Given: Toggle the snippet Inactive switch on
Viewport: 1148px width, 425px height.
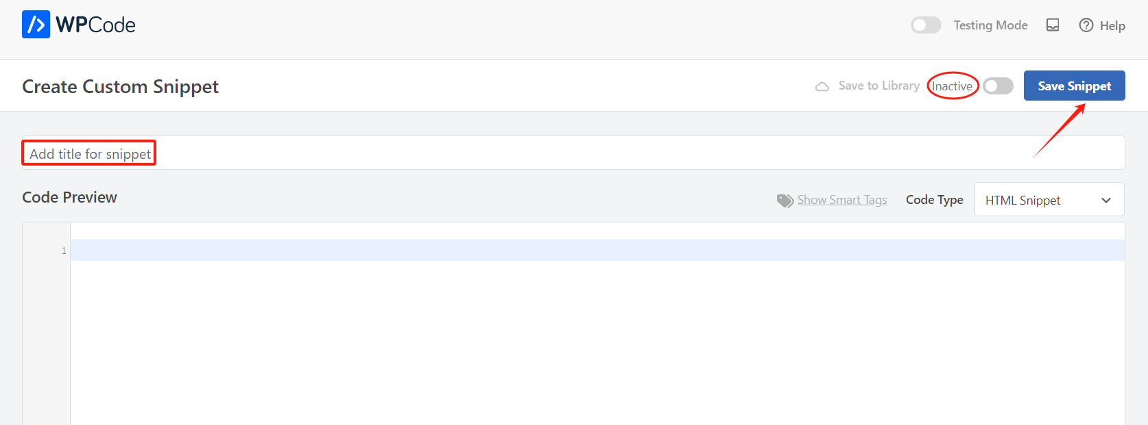Looking at the screenshot, I should tap(998, 86).
